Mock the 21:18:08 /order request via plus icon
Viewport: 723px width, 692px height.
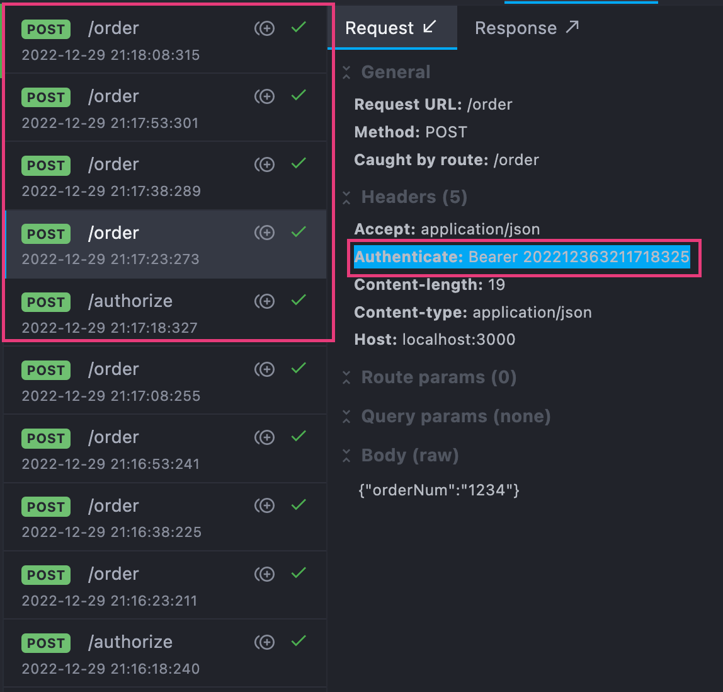[x=265, y=28]
